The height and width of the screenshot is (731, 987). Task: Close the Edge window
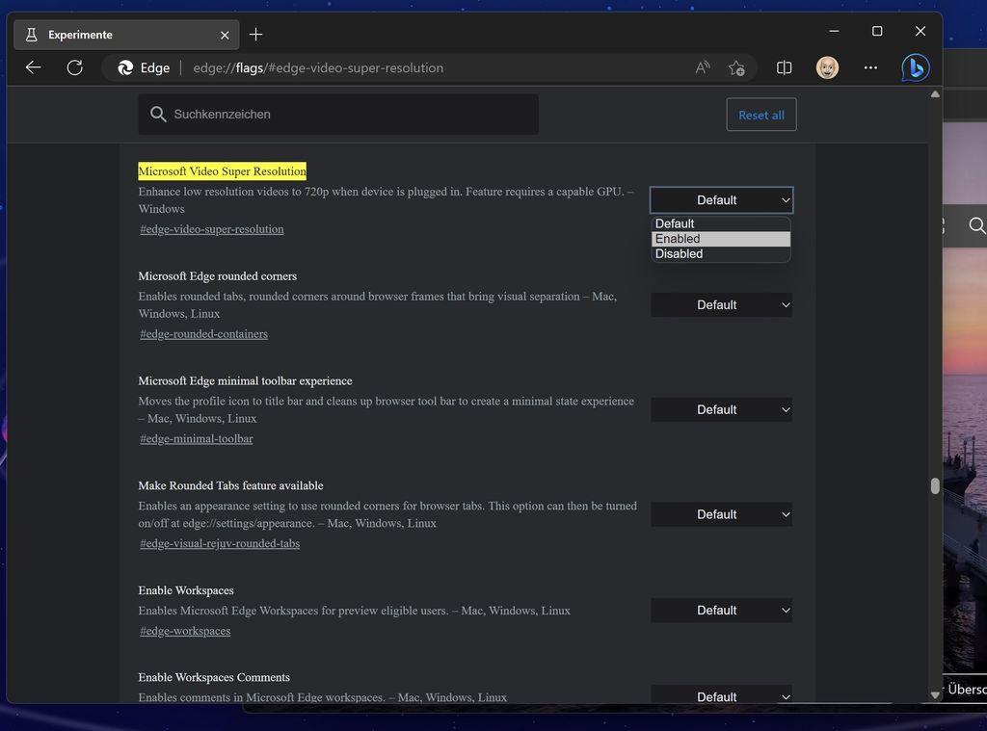[920, 31]
